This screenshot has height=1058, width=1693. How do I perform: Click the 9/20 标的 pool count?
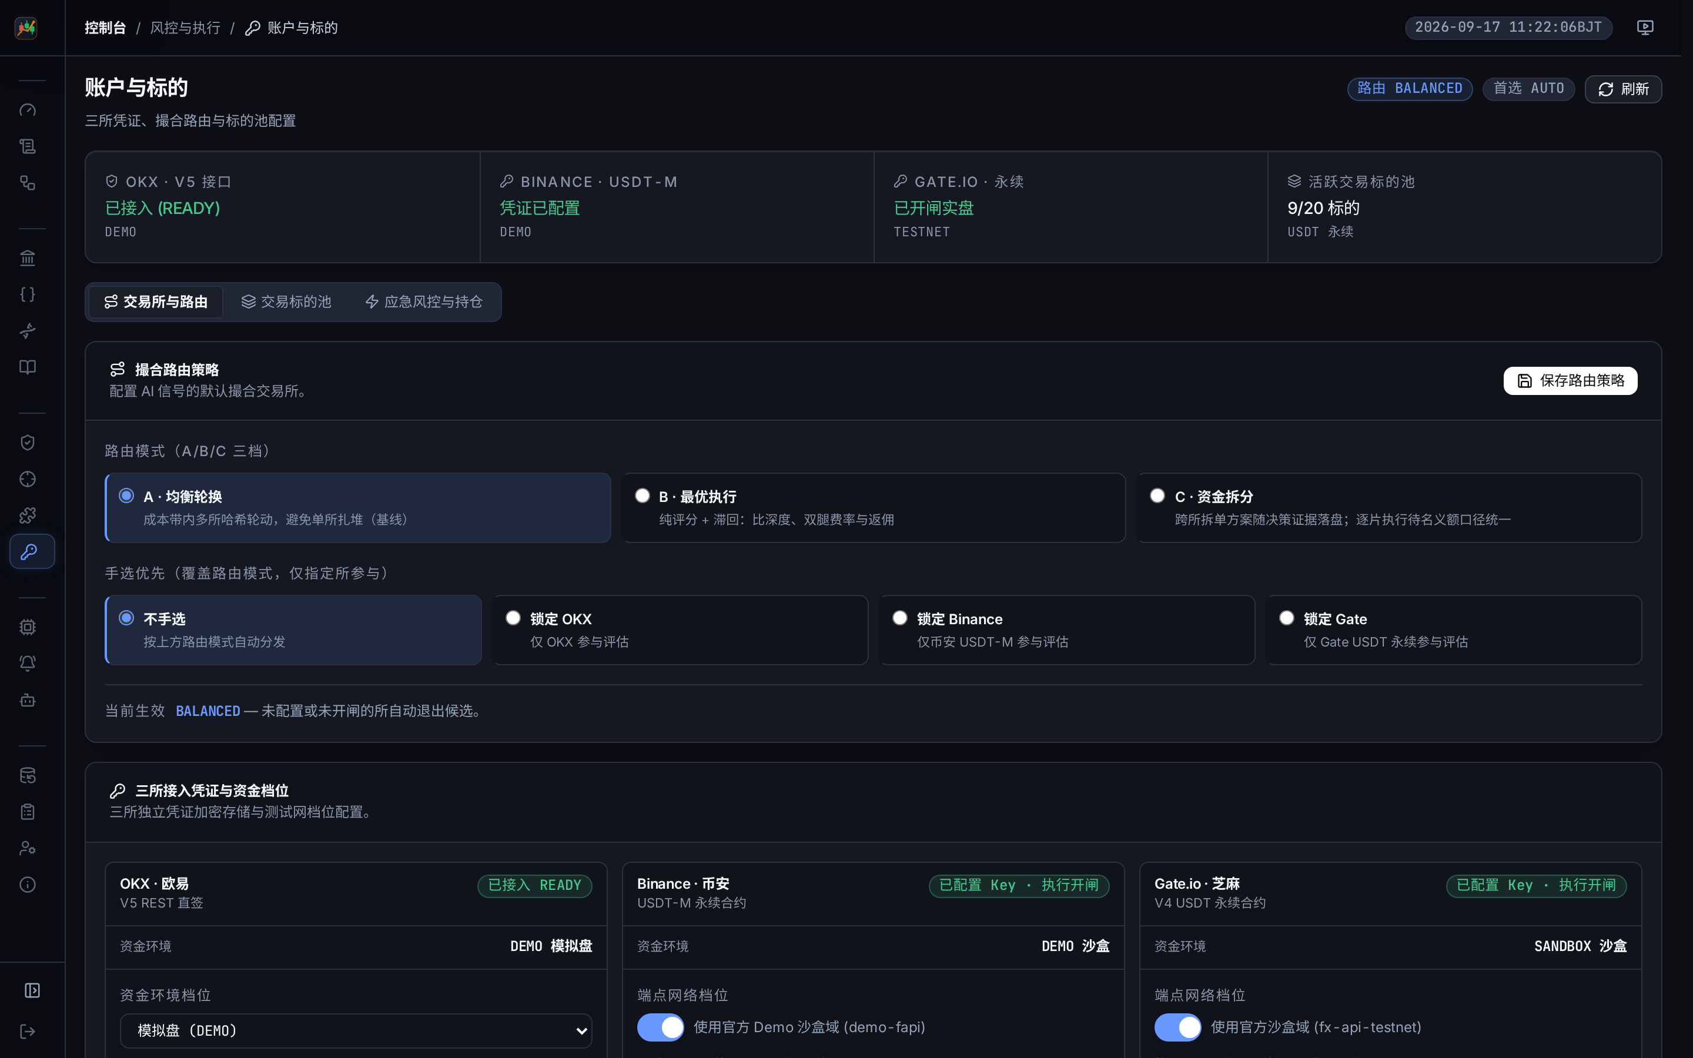pos(1323,208)
